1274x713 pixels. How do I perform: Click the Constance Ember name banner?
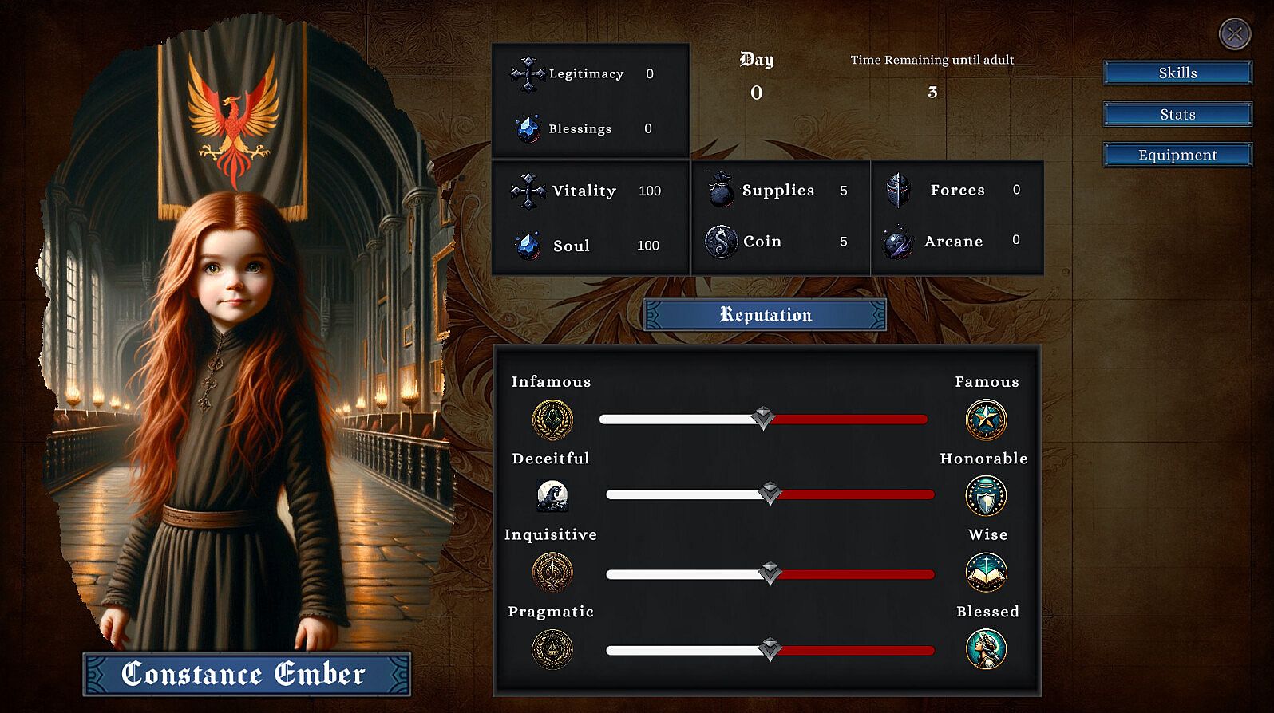point(246,674)
